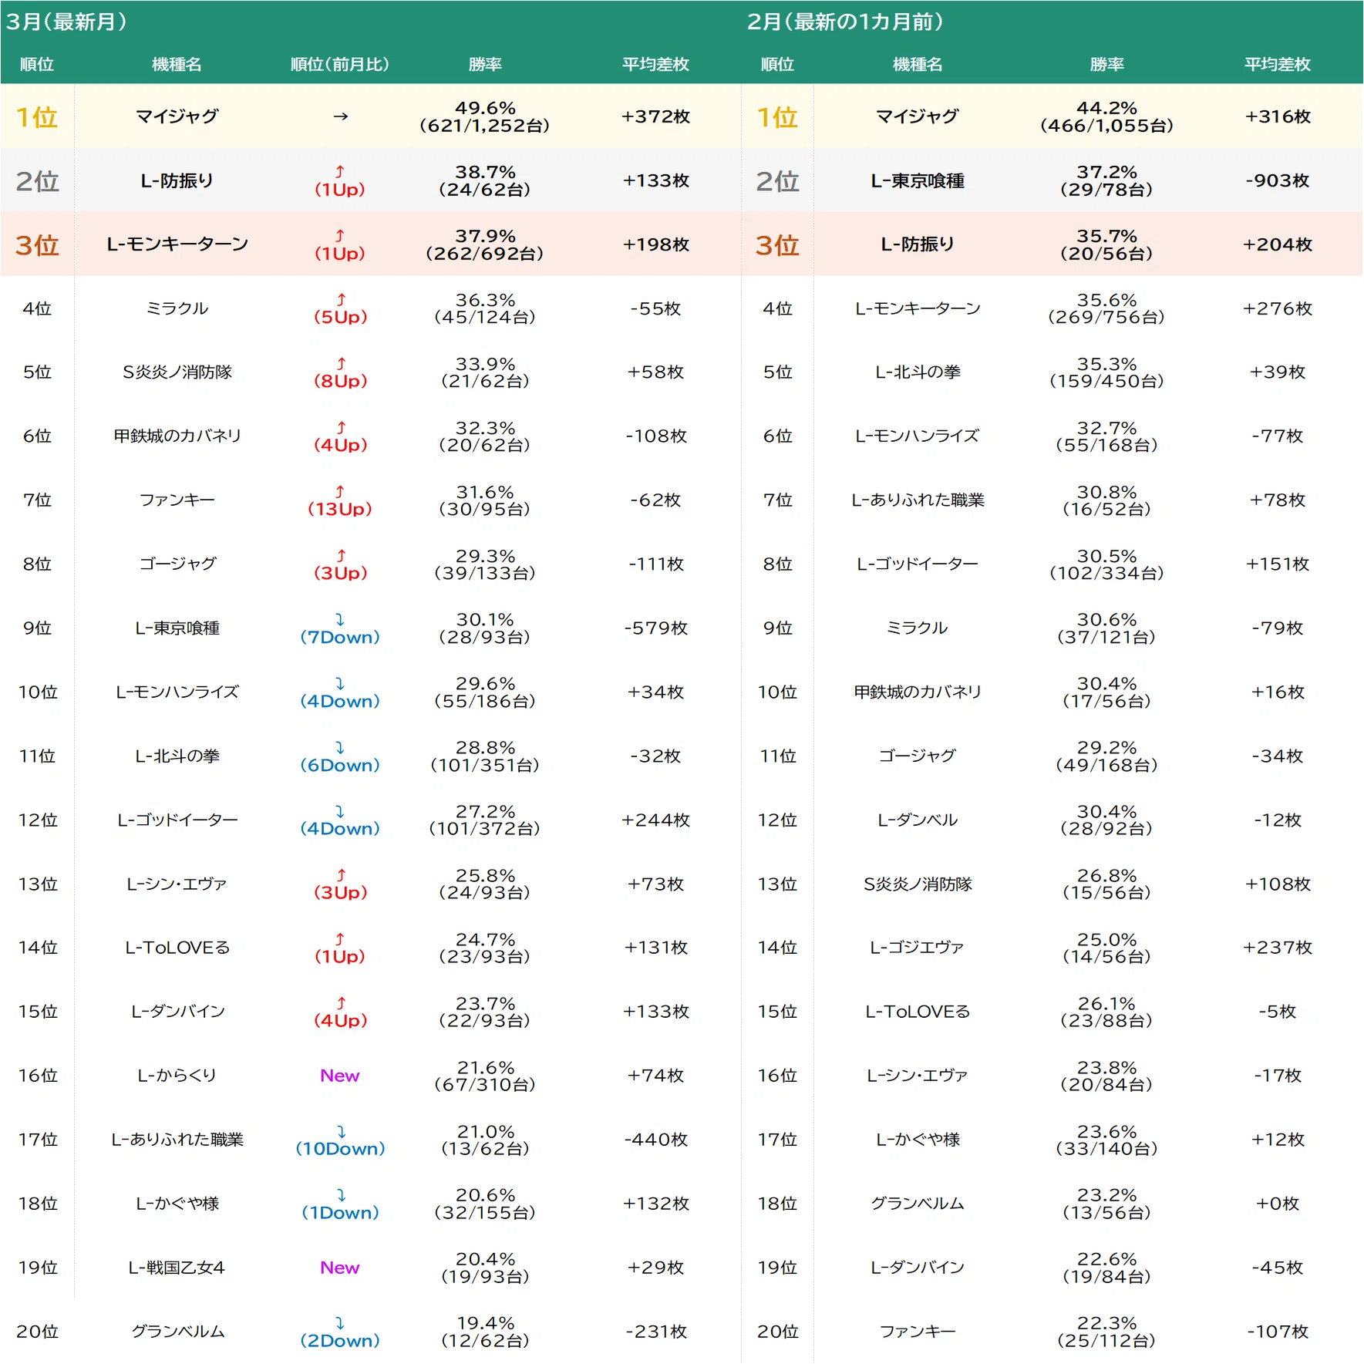Screen dimensions: 1364x1364
Task: Select the '38.7% (24/62台)' win rate
Action: pos(485,180)
